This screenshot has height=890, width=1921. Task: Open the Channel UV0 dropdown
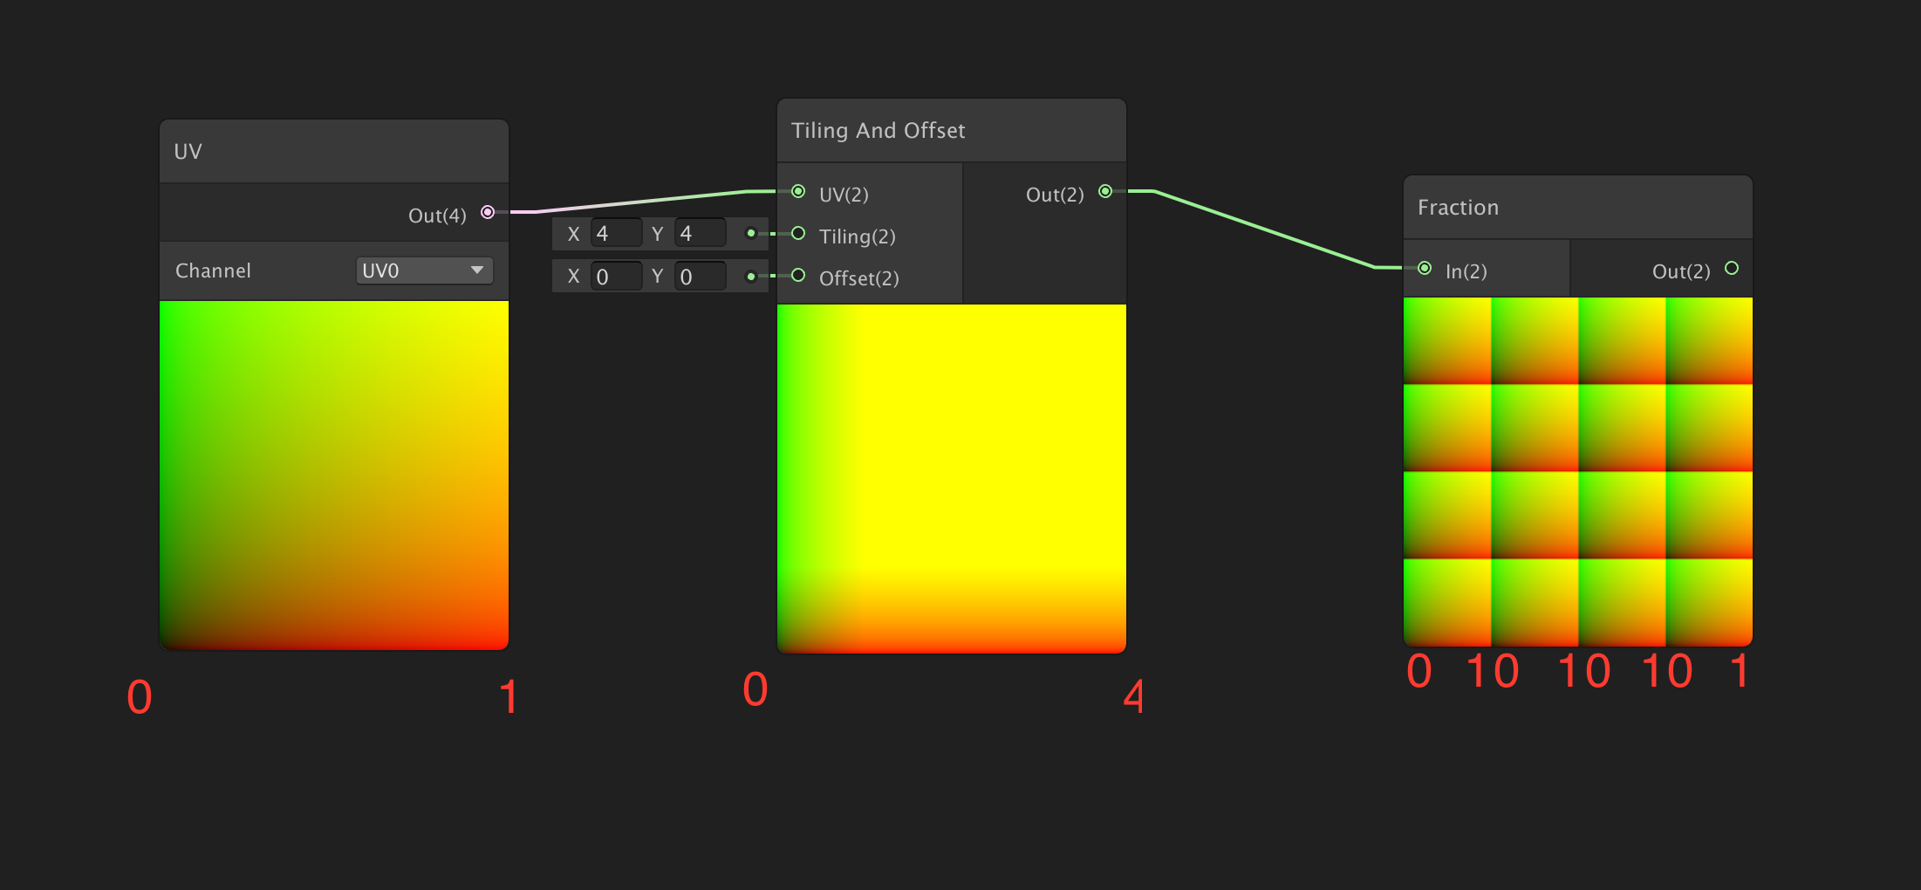[x=424, y=270]
